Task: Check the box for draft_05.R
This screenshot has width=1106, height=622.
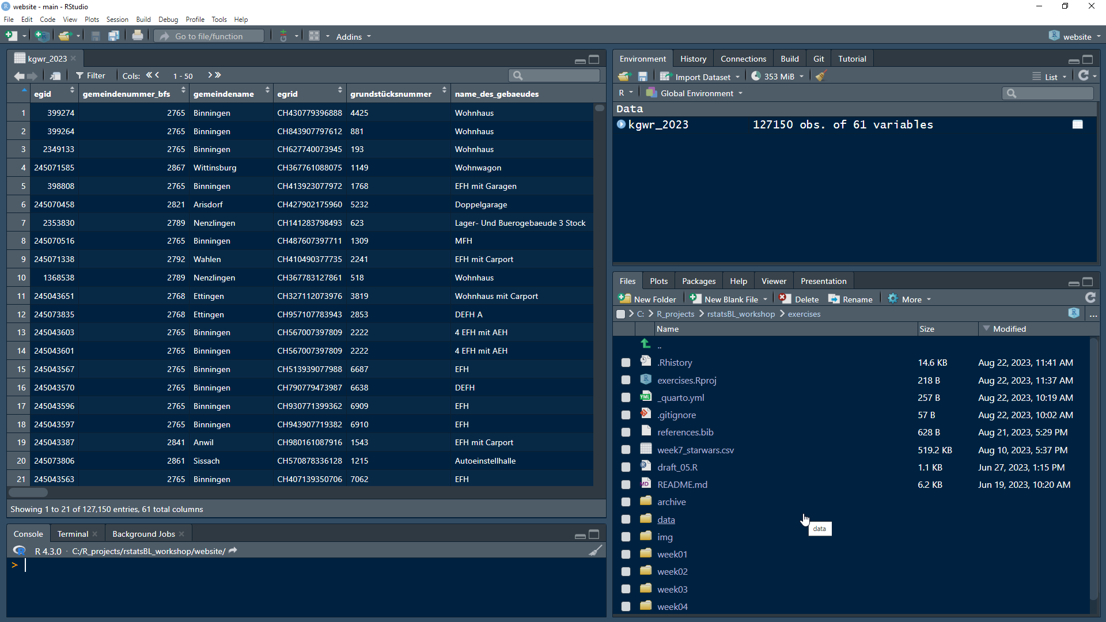Action: 626,468
